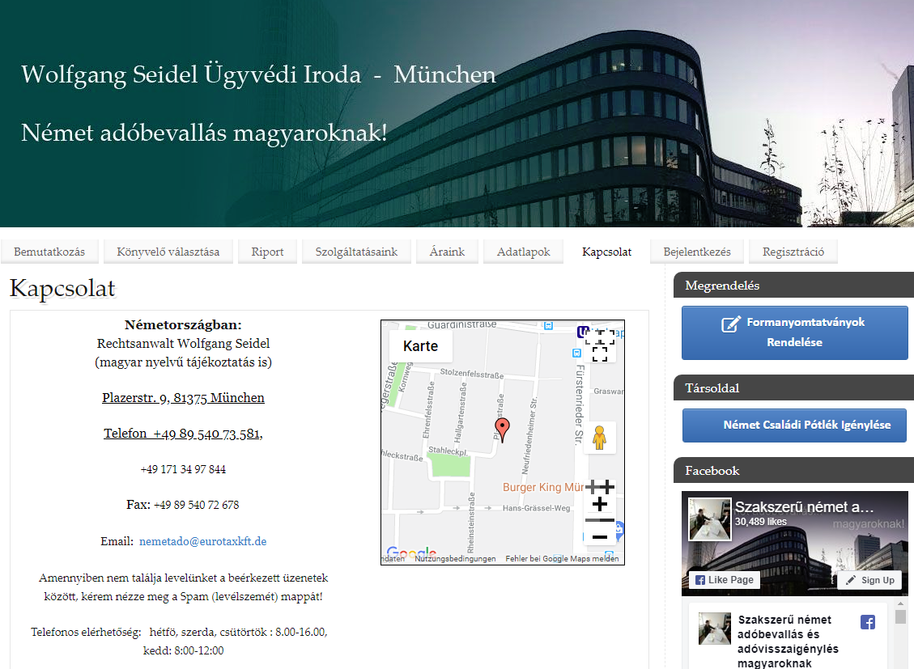Click Facebook icon in the post card
This screenshot has width=914, height=669.
point(868,622)
